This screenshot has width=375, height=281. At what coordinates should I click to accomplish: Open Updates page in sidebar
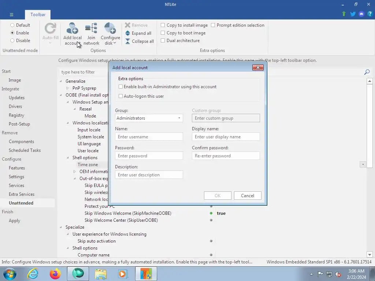click(x=16, y=97)
